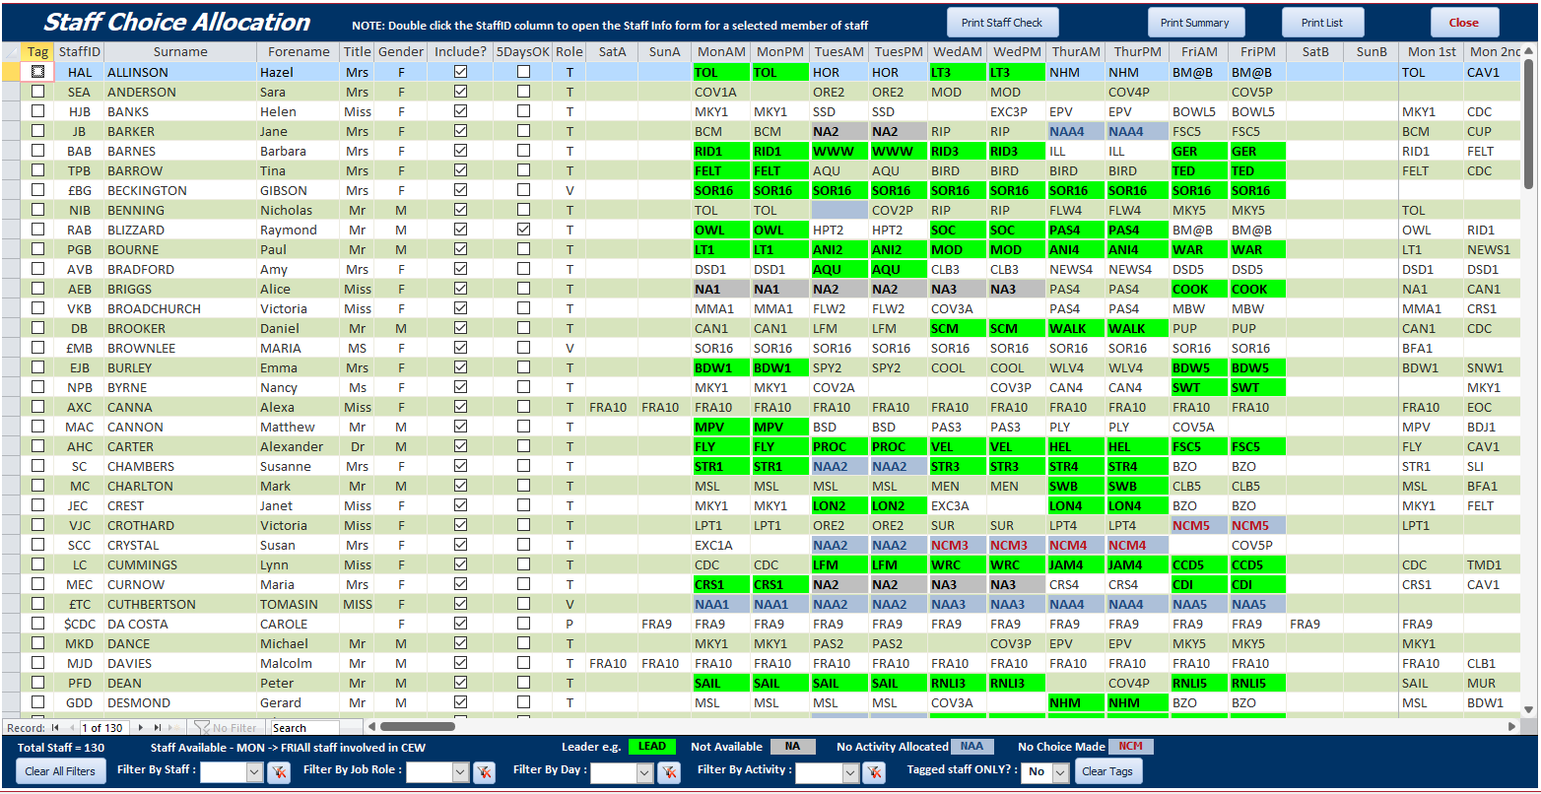Click the Print Staff Check button
Screen dimensions: 1541x794
click(x=1002, y=23)
